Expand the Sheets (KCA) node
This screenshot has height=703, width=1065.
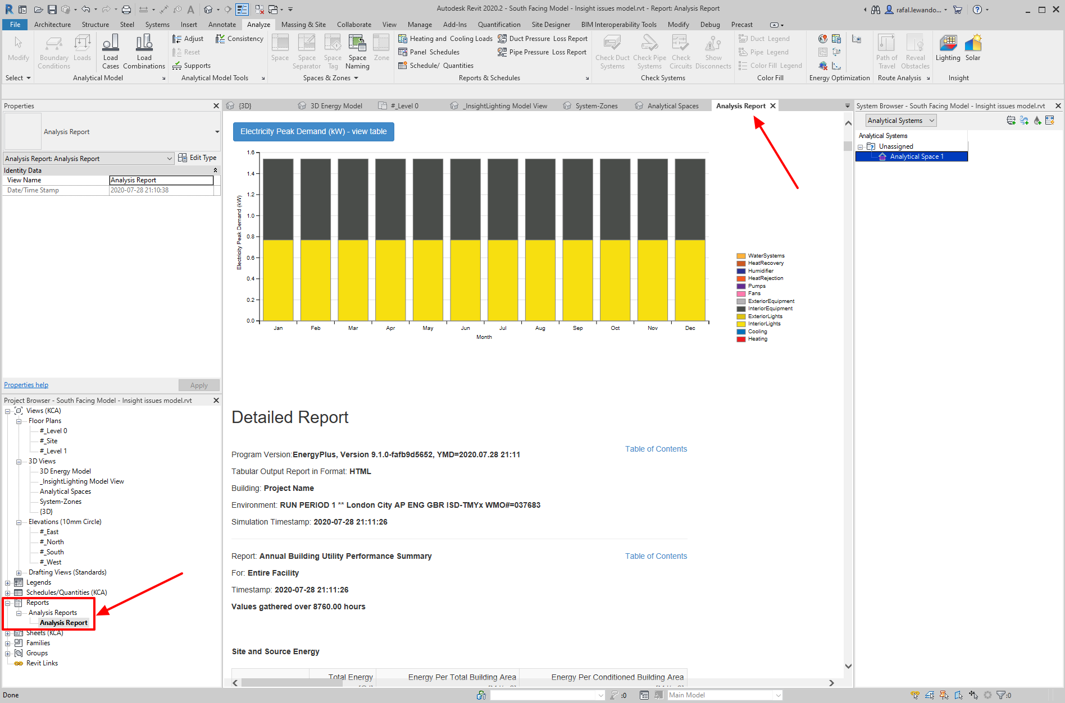[x=8, y=633]
